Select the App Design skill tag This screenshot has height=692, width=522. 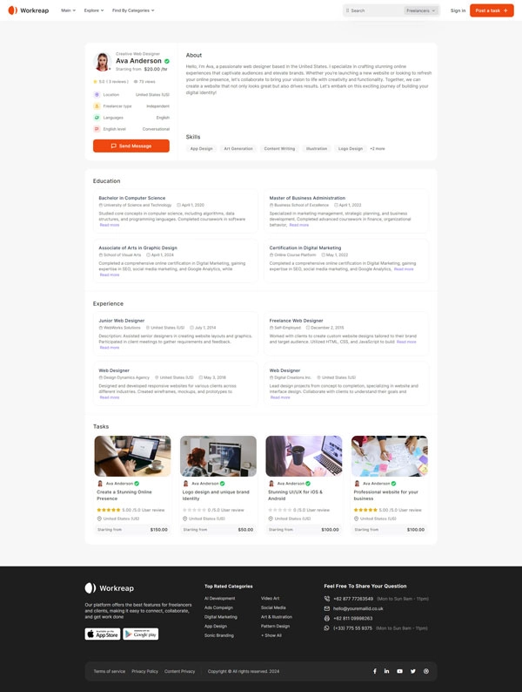point(201,149)
